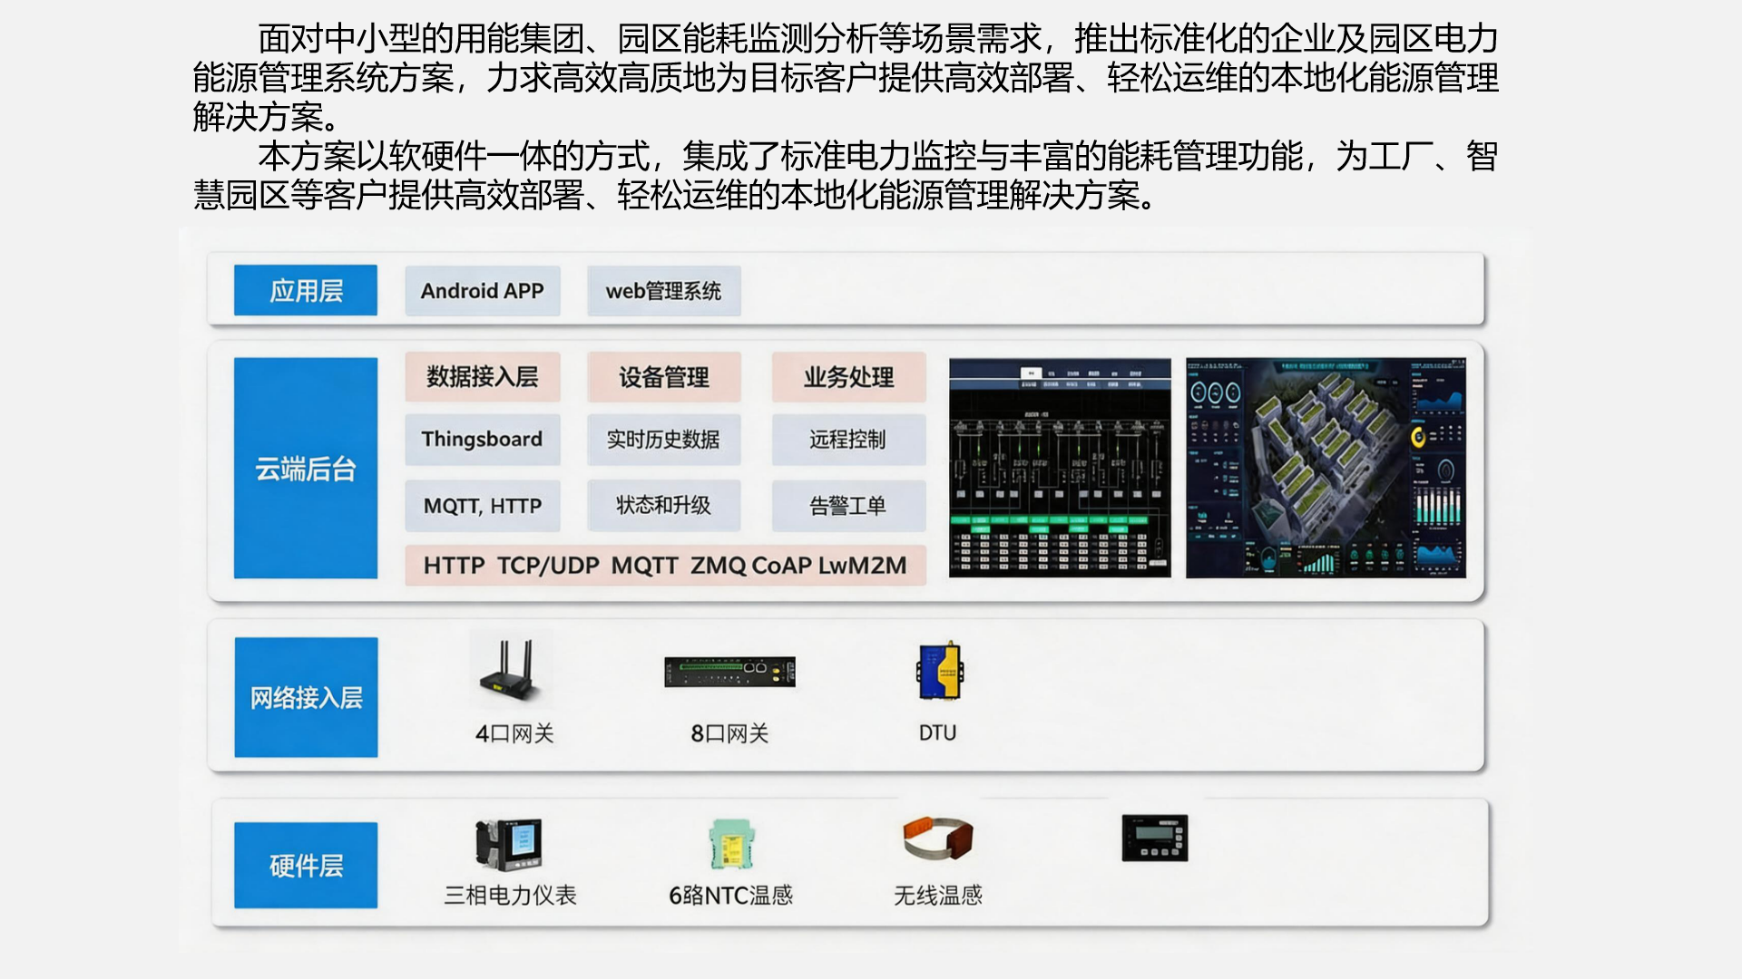The height and width of the screenshot is (979, 1742).
Task: Click the unlabeled black display device in 硬件层
Action: pyautogui.click(x=1155, y=838)
